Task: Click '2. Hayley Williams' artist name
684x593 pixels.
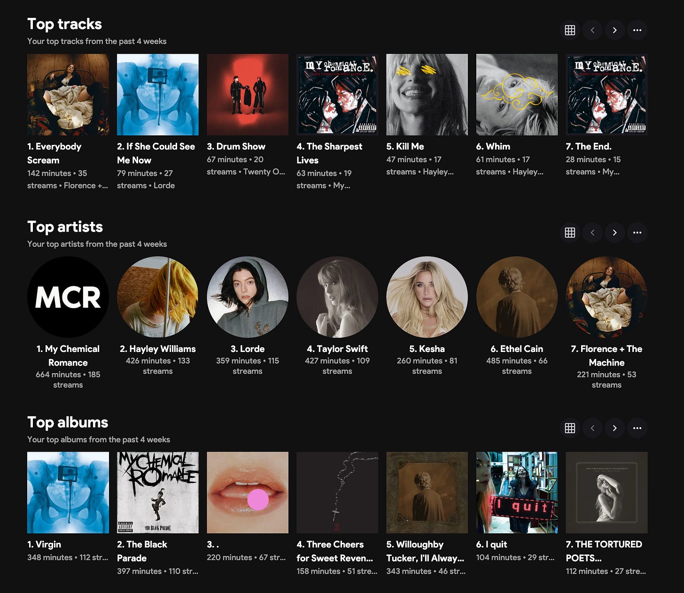Action: [x=158, y=349]
